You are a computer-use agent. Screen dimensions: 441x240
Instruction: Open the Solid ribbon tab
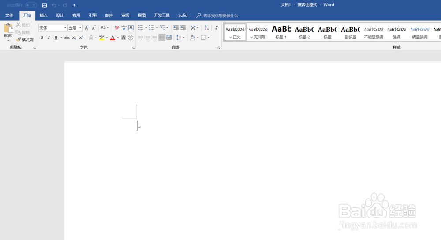(183, 15)
